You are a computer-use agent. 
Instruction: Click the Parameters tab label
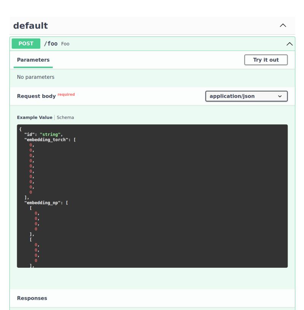(33, 60)
